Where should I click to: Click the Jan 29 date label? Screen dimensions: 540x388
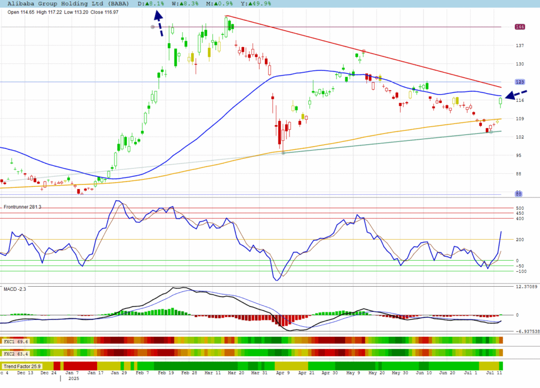click(119, 373)
